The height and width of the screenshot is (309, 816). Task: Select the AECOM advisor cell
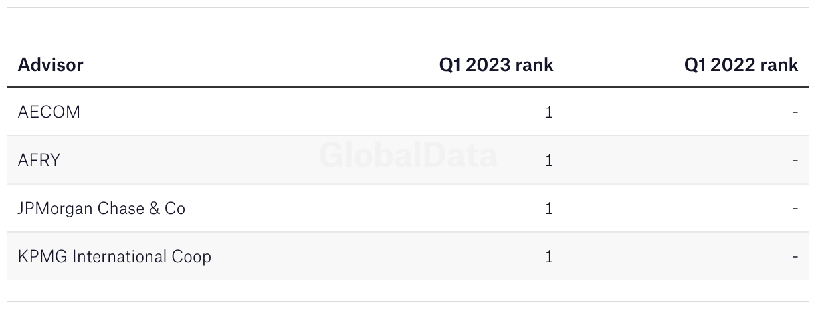point(49,112)
